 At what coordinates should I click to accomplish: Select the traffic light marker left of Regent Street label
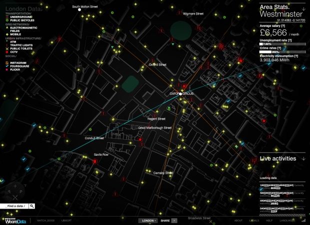point(155,116)
